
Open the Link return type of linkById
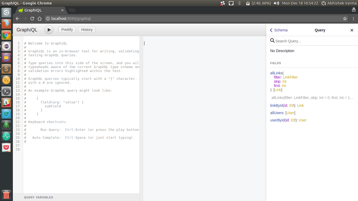(x=300, y=105)
